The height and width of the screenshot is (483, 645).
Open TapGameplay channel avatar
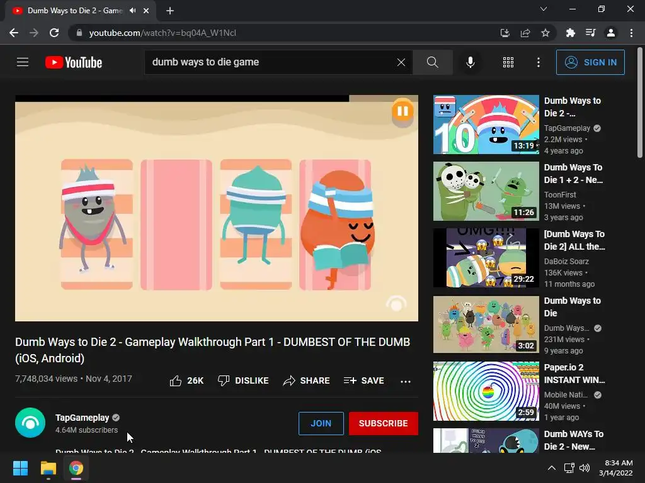coord(30,423)
